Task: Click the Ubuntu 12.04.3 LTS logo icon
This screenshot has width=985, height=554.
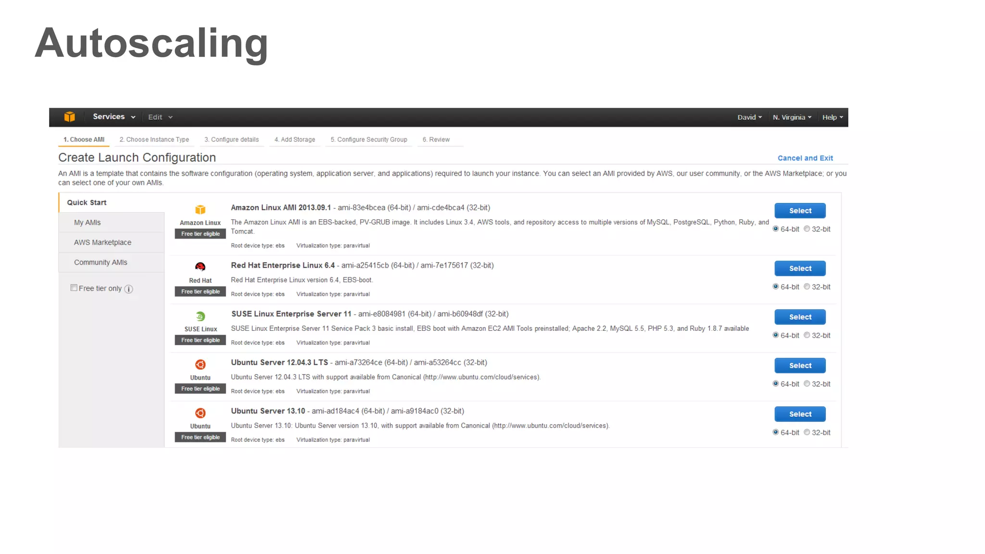Action: click(x=200, y=365)
